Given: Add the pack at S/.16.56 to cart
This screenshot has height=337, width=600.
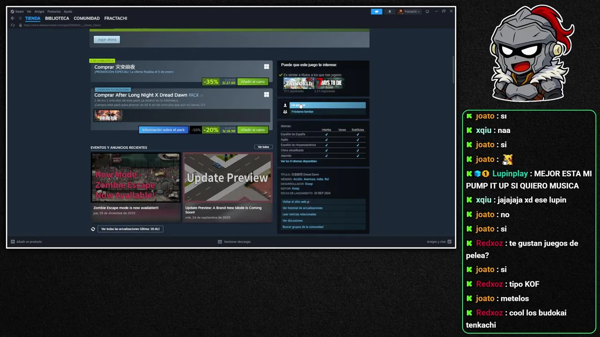Looking at the screenshot, I should click(x=253, y=130).
